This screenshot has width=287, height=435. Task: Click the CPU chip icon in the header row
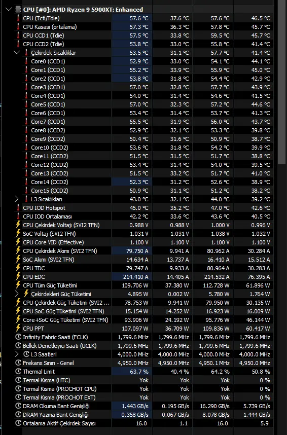pyautogui.click(x=18, y=10)
